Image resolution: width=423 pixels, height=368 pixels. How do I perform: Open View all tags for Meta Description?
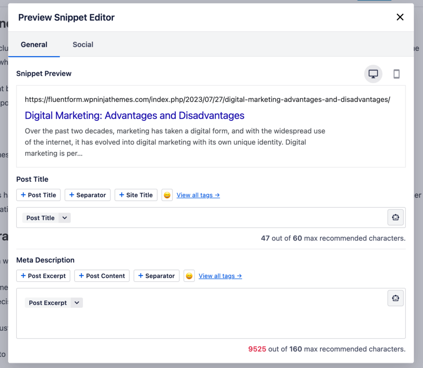click(220, 275)
